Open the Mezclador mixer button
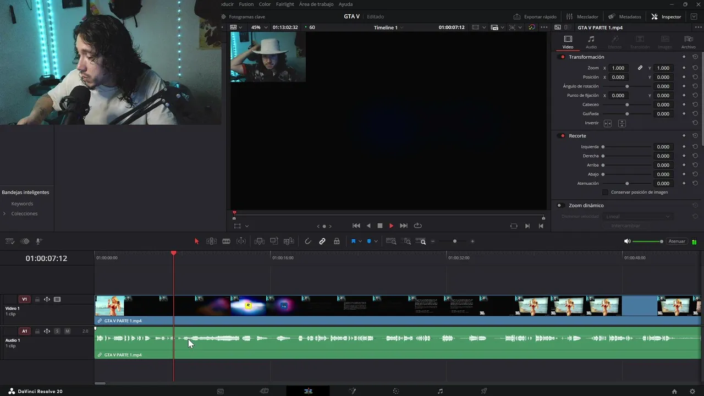 582,16
